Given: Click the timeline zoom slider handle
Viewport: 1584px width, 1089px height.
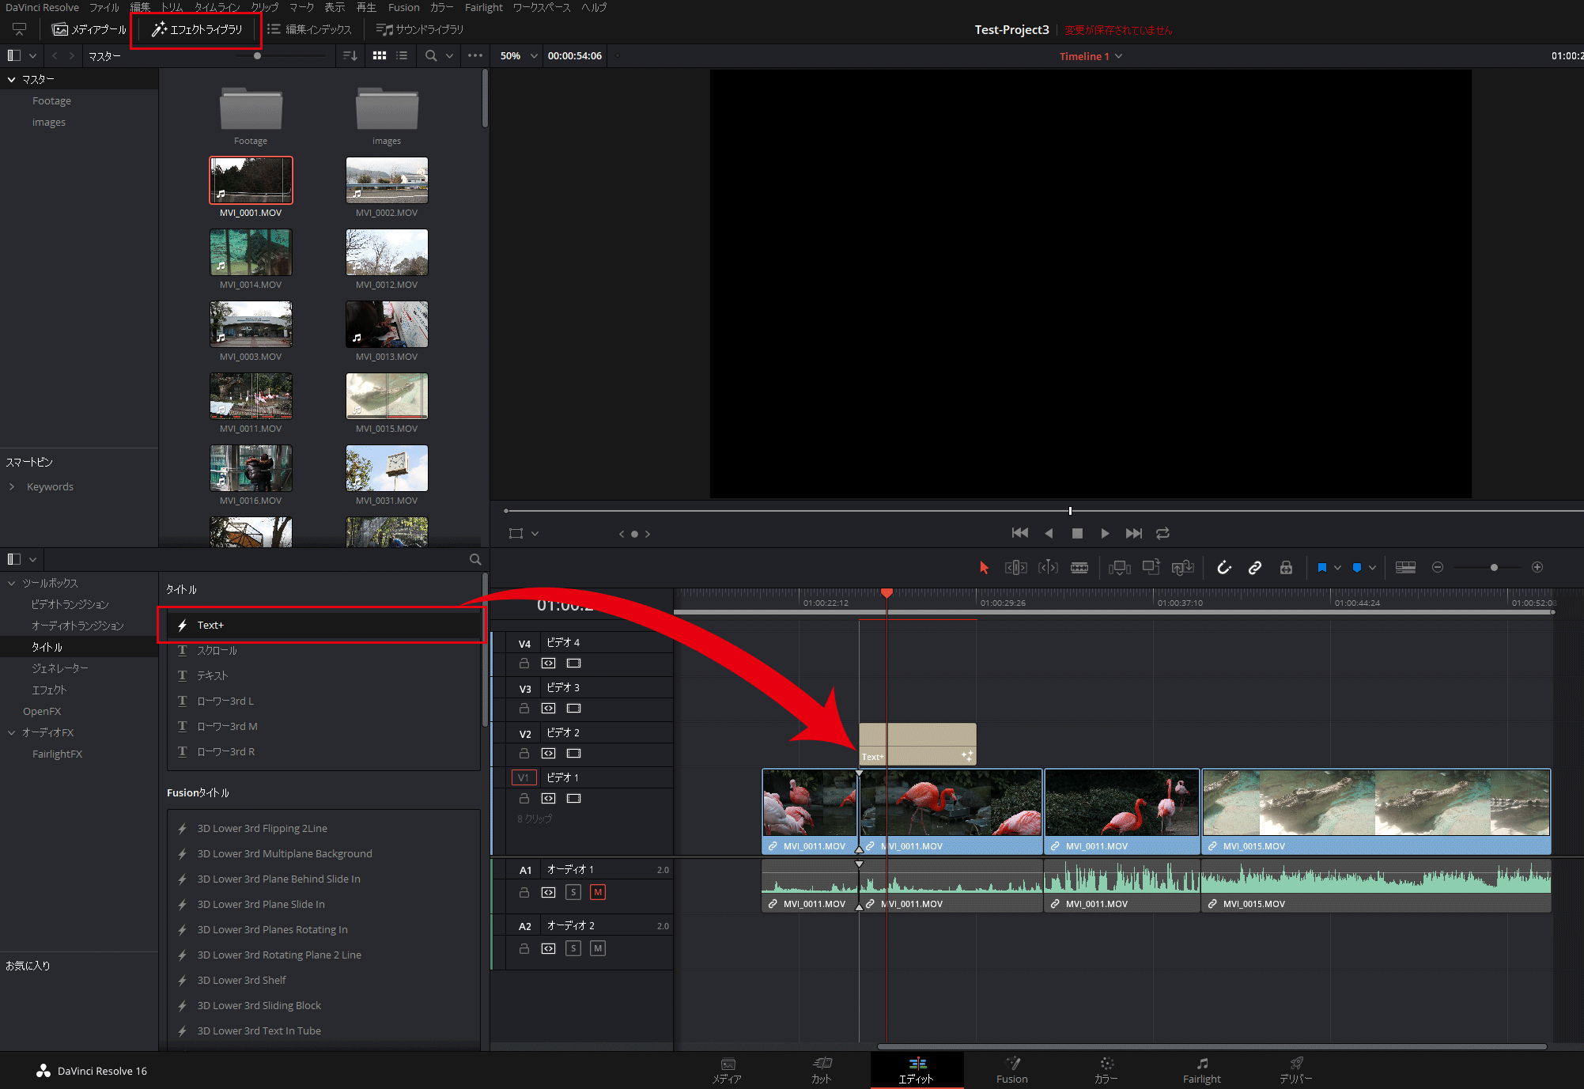Looking at the screenshot, I should 1494,568.
